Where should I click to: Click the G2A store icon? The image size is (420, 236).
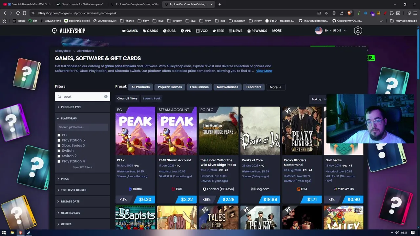pyautogui.click(x=298, y=189)
